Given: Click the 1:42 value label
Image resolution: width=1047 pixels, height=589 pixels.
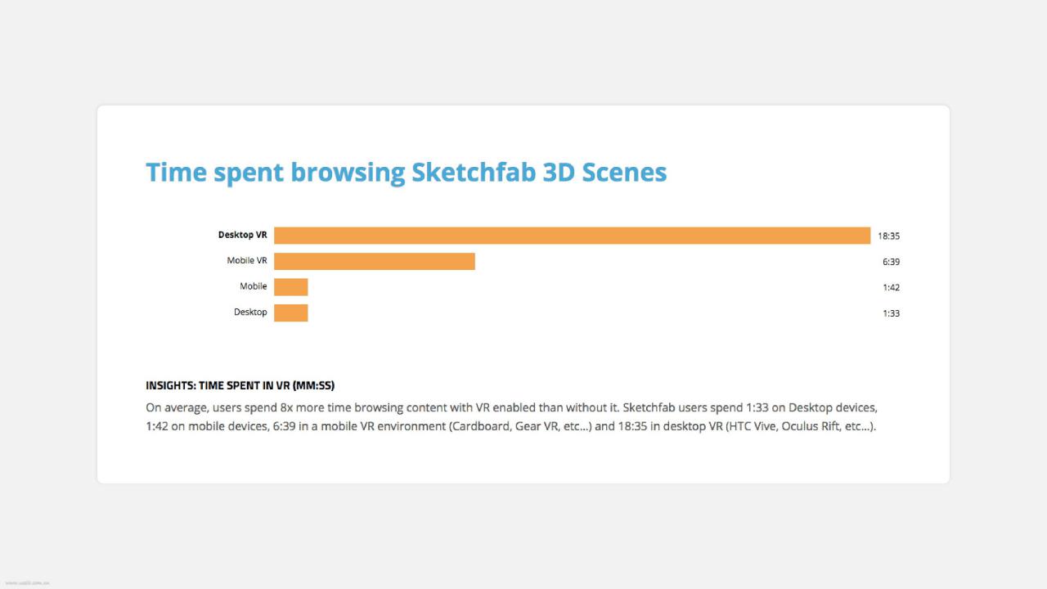Looking at the screenshot, I should click(892, 287).
